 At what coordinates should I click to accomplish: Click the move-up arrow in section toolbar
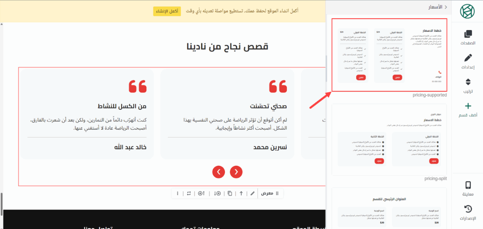click(241, 193)
